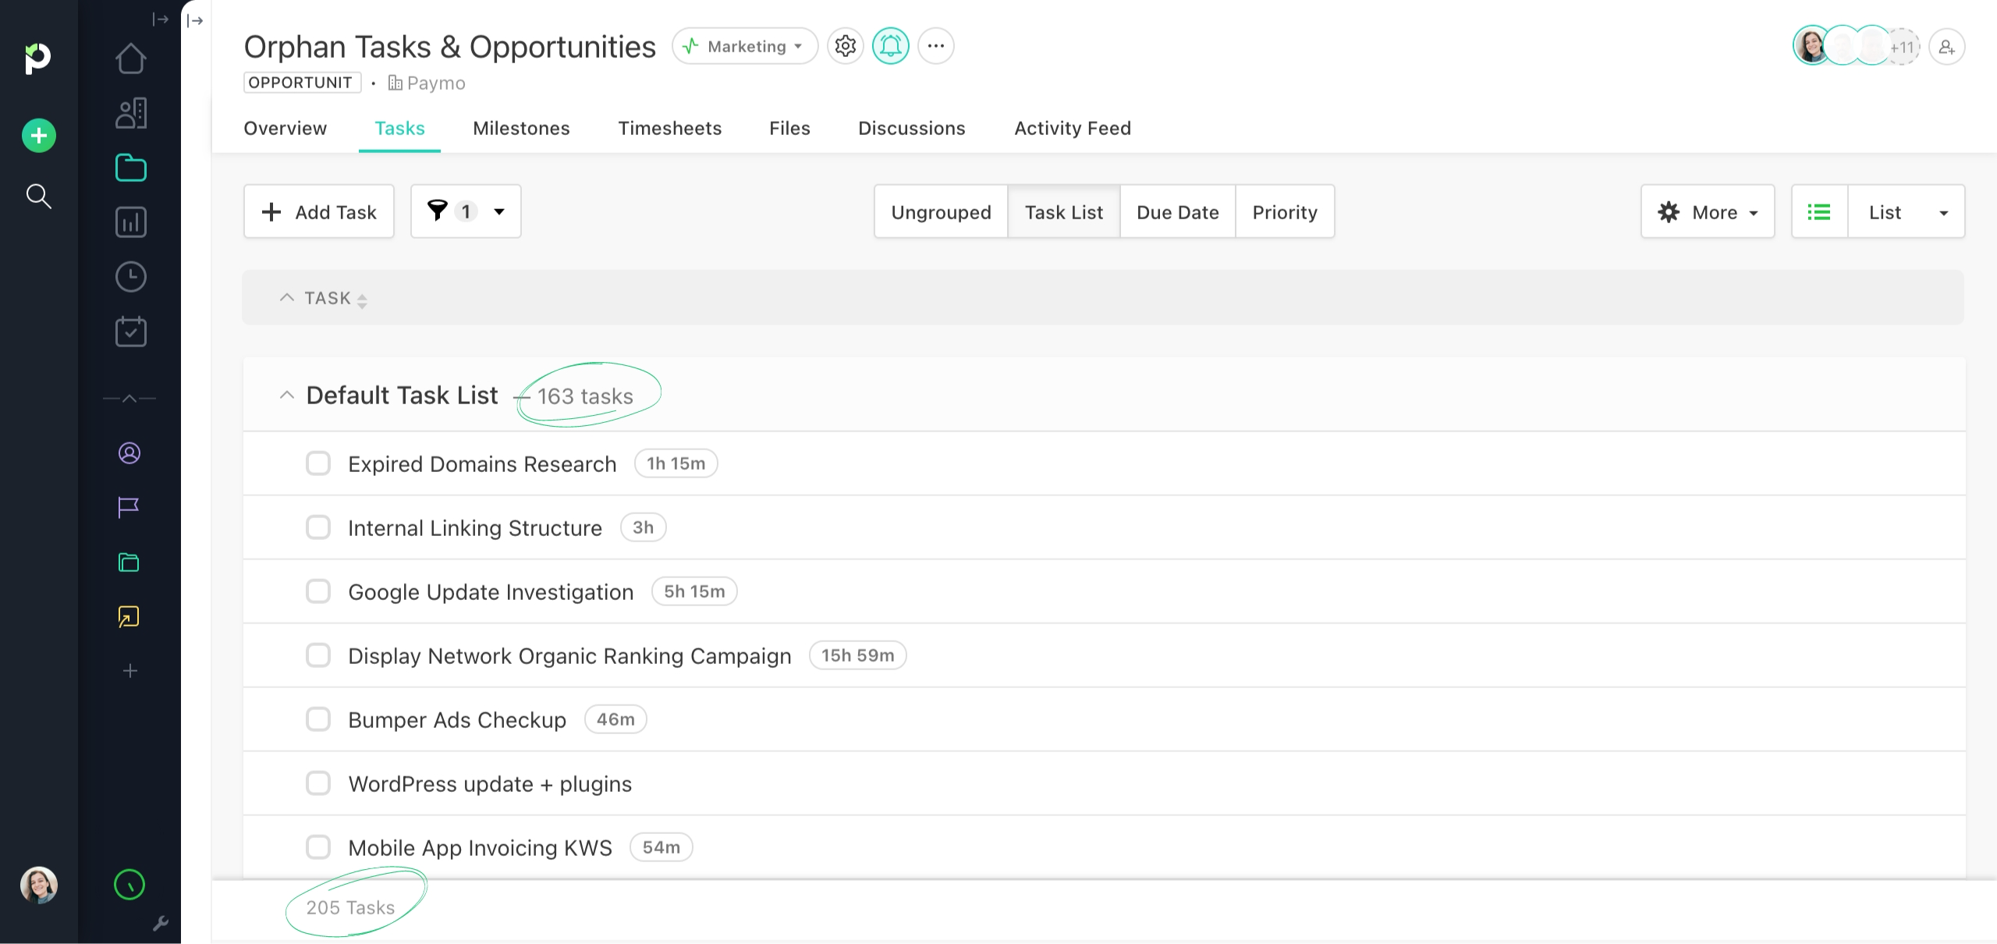Open the Reports bar chart icon

coord(130,222)
